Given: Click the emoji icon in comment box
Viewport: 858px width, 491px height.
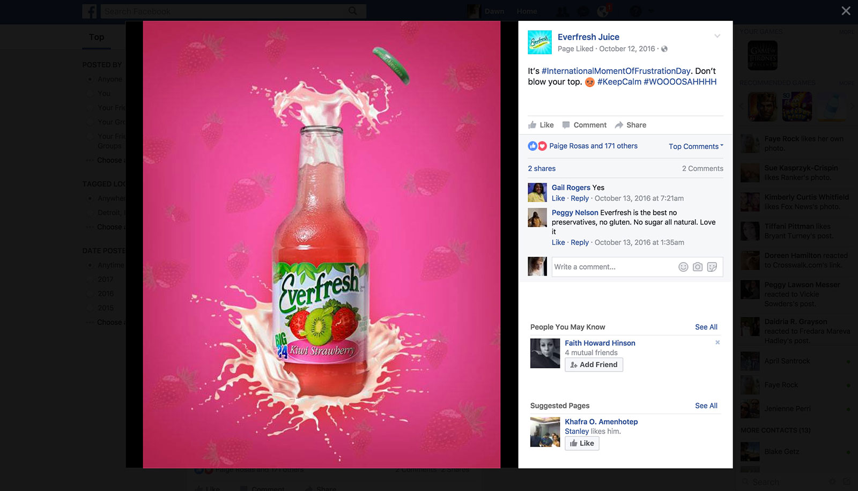Looking at the screenshot, I should tap(683, 267).
